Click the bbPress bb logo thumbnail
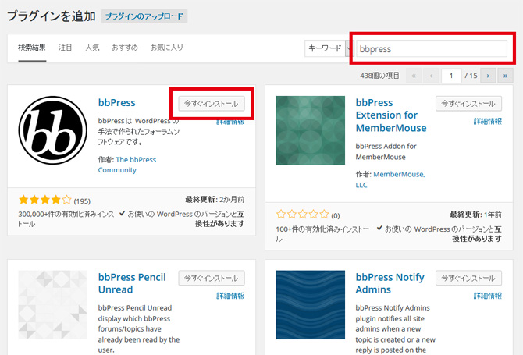523x355 pixels. click(53, 130)
